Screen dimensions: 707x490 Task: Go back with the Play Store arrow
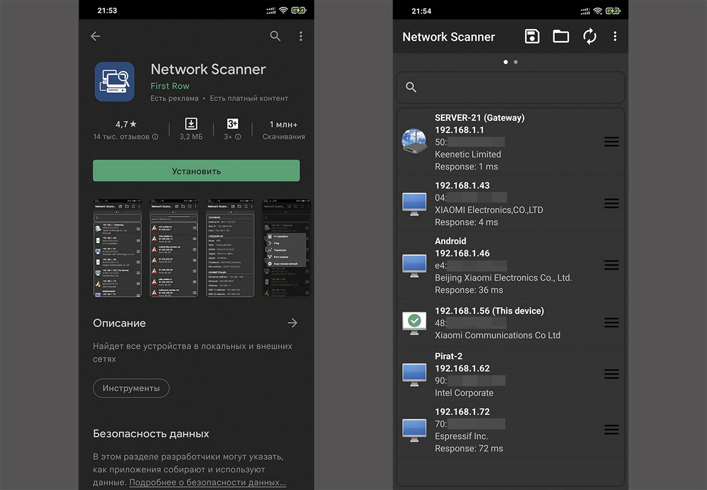coord(96,36)
